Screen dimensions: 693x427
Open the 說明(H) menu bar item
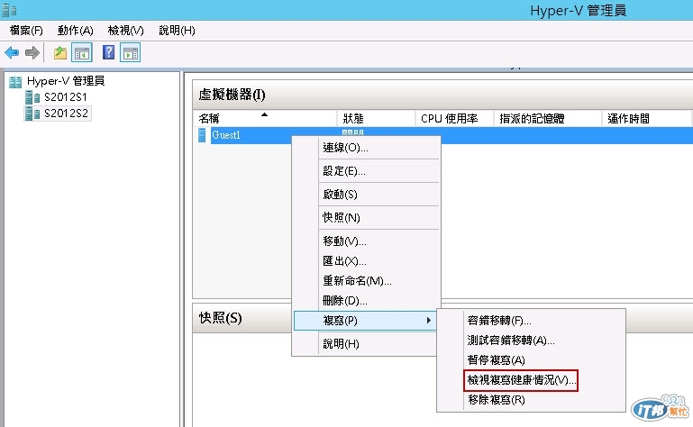point(177,31)
